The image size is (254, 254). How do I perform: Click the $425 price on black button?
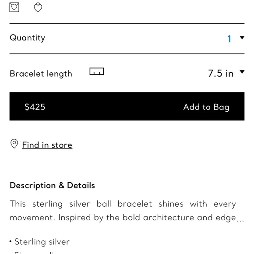click(x=35, y=107)
